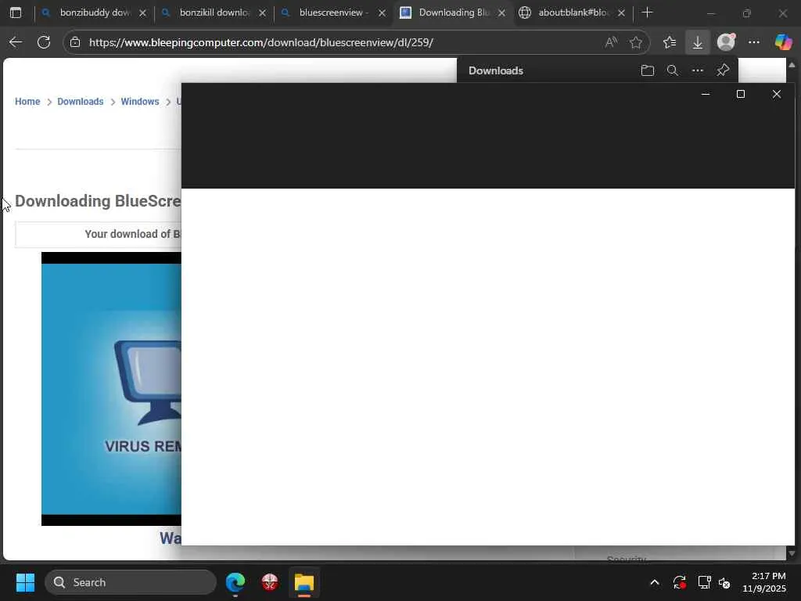Open more options in Downloads panel
The image size is (801, 601).
697,70
